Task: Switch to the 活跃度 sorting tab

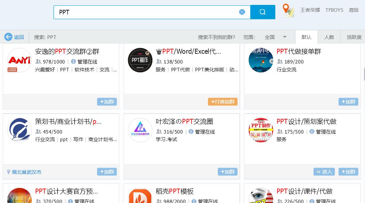Action: point(354,37)
